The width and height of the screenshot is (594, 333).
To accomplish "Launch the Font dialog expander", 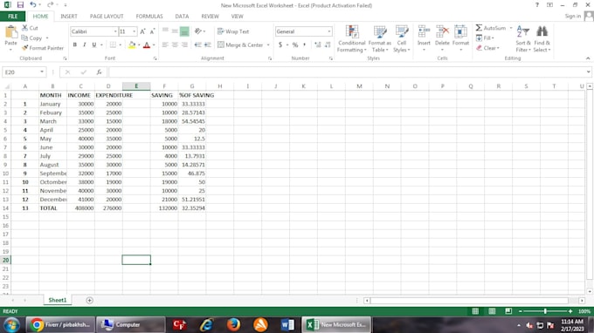I will (x=155, y=58).
